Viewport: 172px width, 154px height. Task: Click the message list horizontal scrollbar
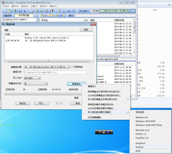point(49,61)
